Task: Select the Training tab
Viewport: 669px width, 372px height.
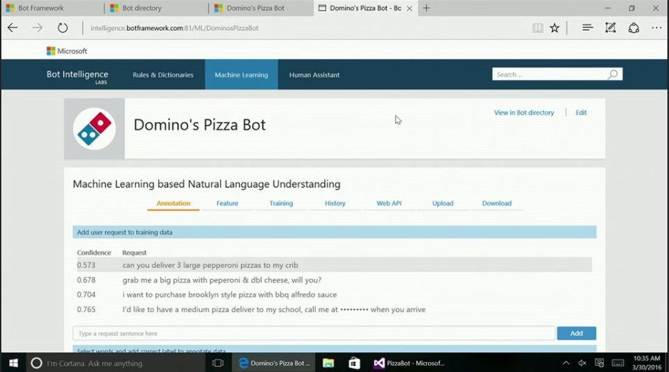Action: click(281, 203)
